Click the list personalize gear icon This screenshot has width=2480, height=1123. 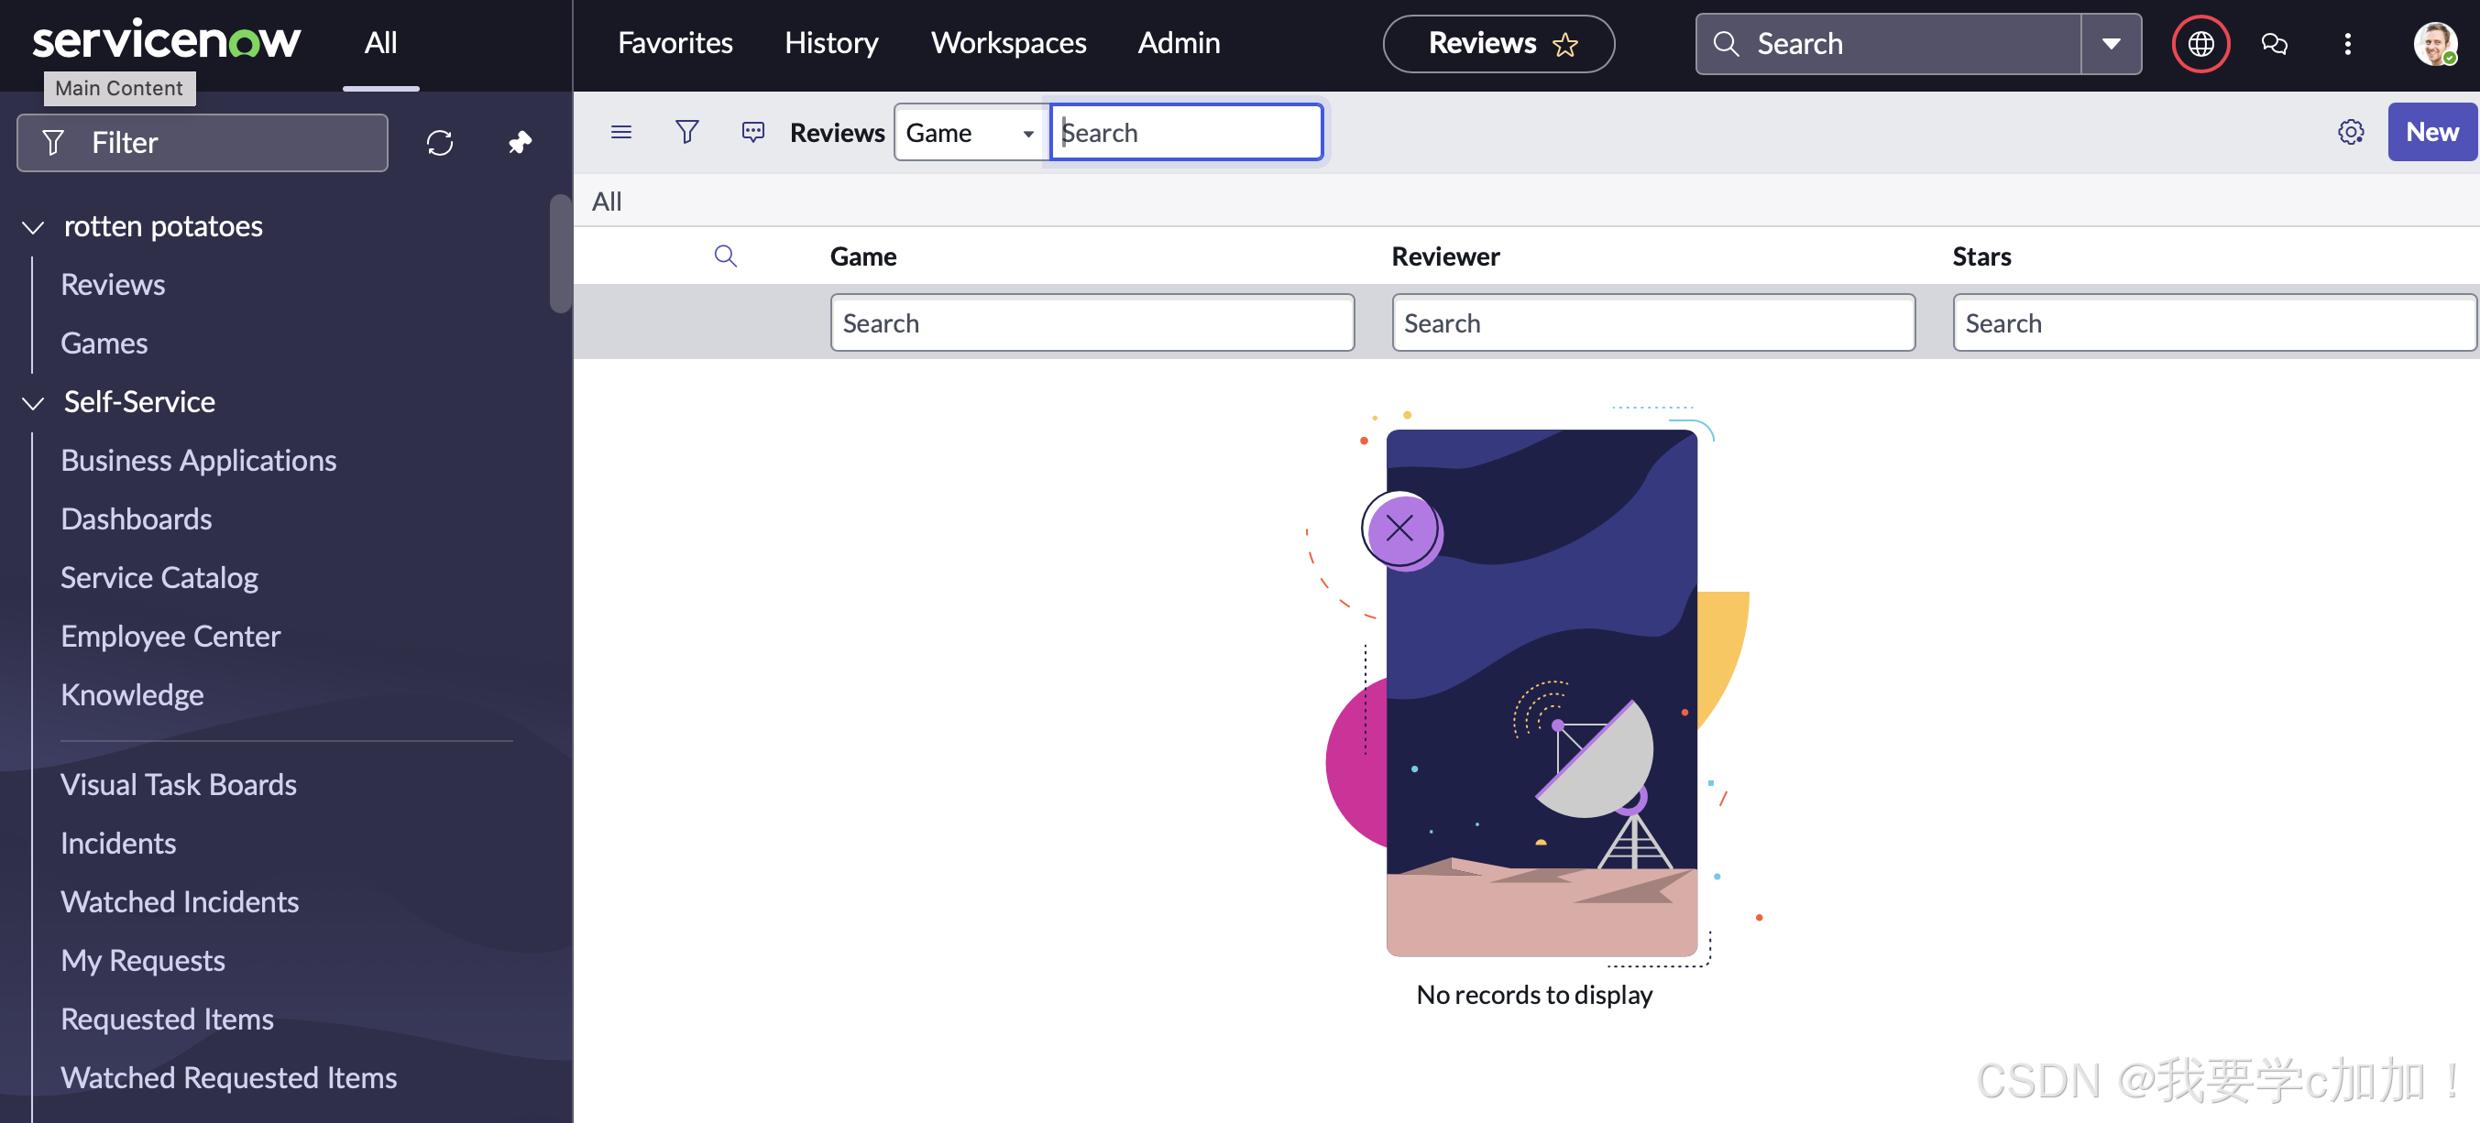(x=2350, y=132)
